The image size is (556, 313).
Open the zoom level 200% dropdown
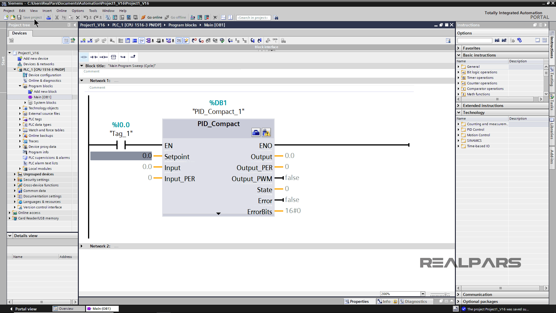tap(423, 294)
